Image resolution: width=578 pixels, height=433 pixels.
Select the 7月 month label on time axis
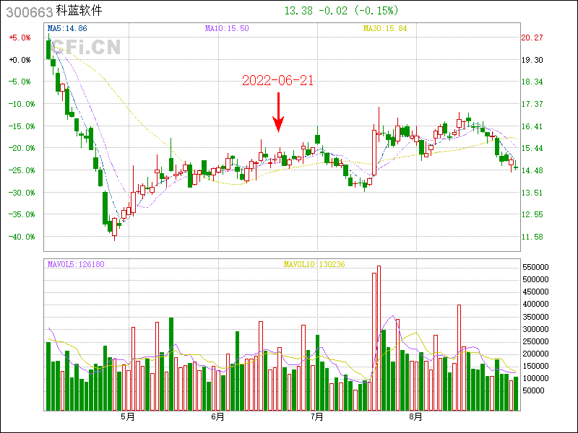click(316, 417)
